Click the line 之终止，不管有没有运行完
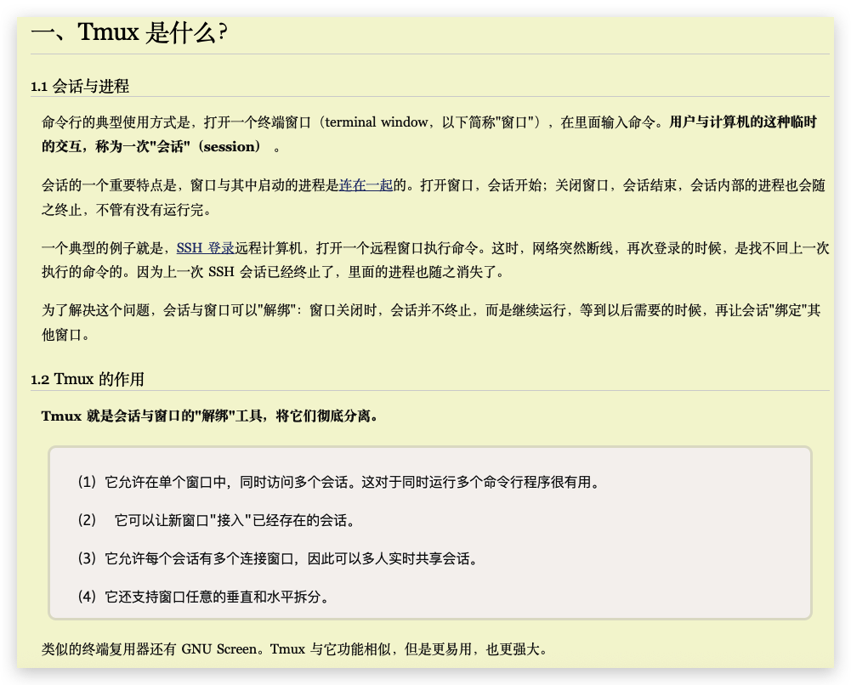The height and width of the screenshot is (685, 851). [x=127, y=209]
